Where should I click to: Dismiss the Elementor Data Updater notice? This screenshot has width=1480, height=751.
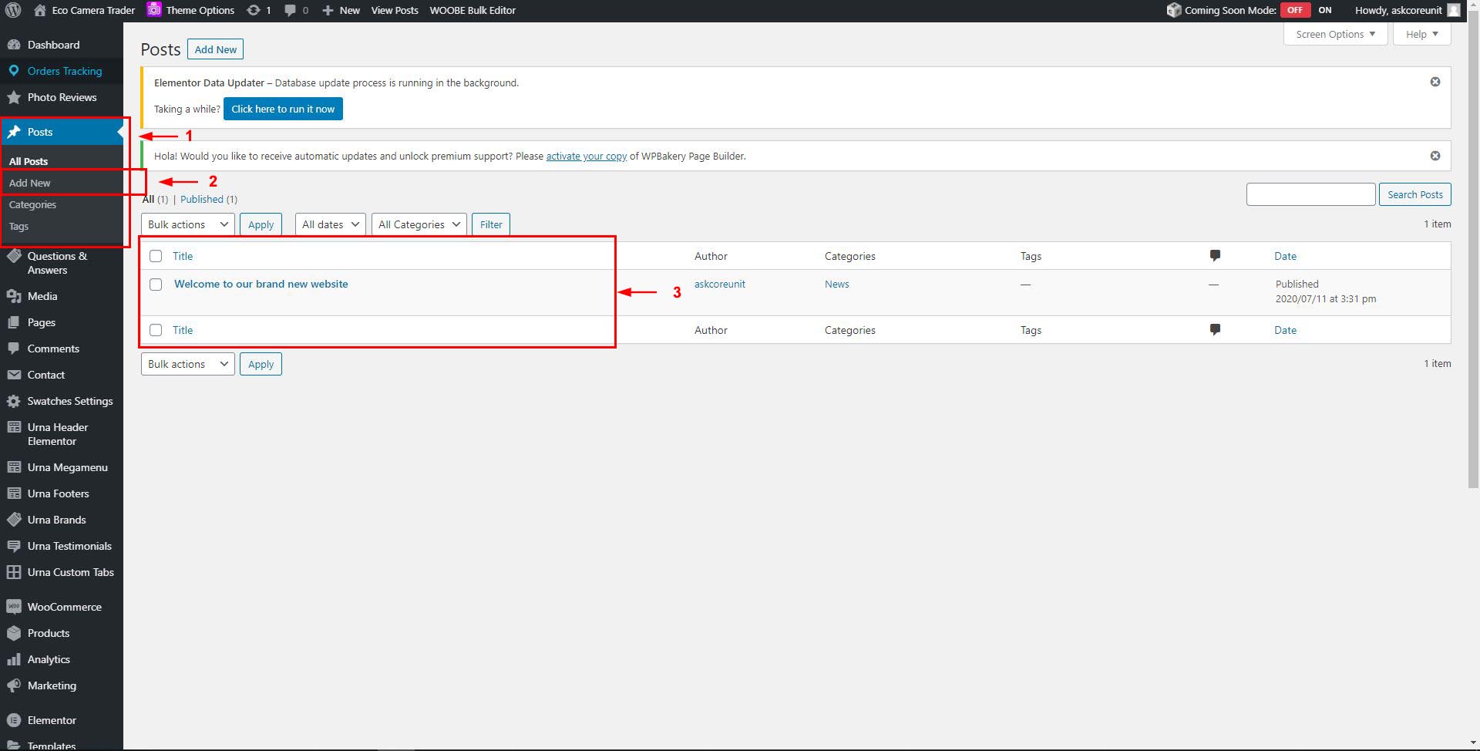coord(1435,82)
